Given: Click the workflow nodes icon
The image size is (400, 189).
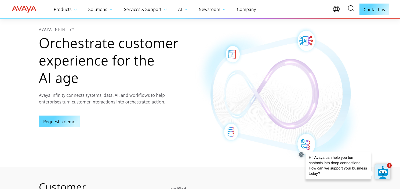Looking at the screenshot, I should coord(306,144).
